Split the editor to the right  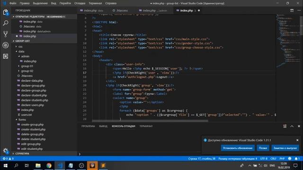pos(292,10)
